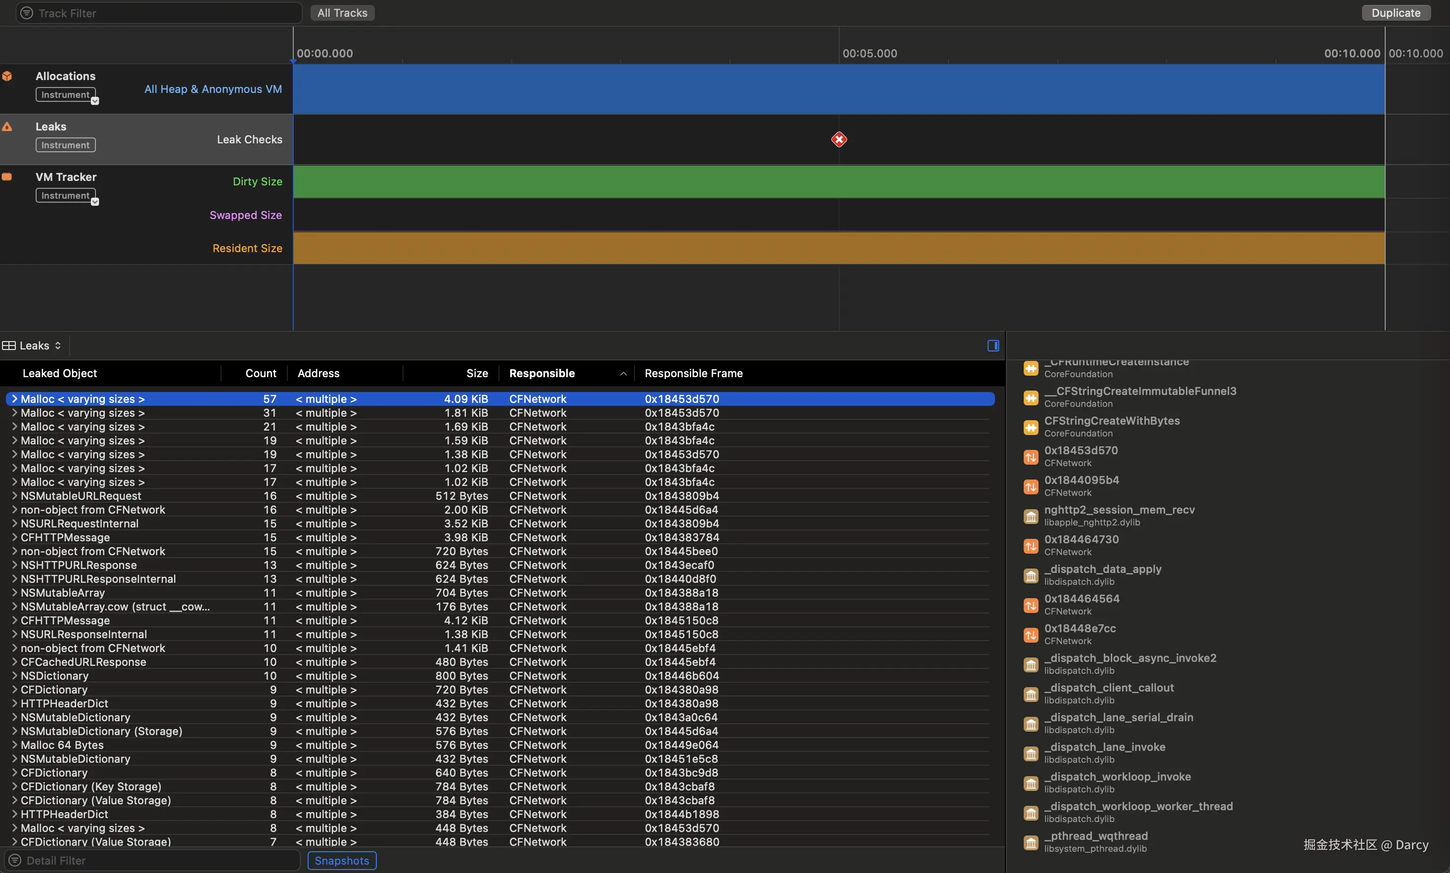Viewport: 1450px width, 873px height.
Task: Sort by the Responsible column header
Action: pos(542,373)
